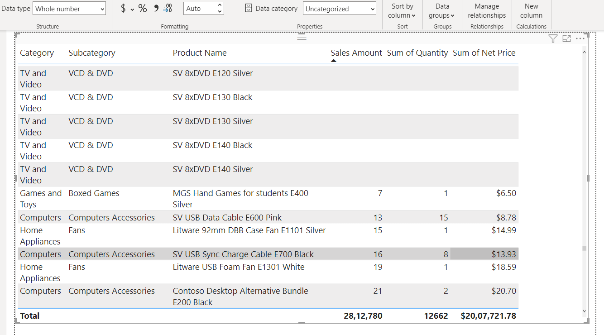Open the Sort by column dropdown
This screenshot has width=604, height=335.
[x=402, y=11]
